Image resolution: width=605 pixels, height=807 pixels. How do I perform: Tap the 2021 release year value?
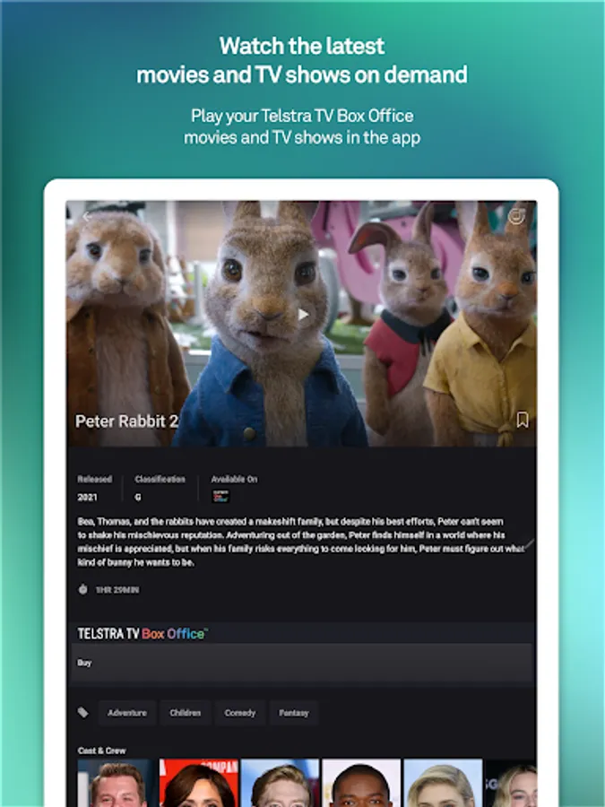tap(87, 497)
